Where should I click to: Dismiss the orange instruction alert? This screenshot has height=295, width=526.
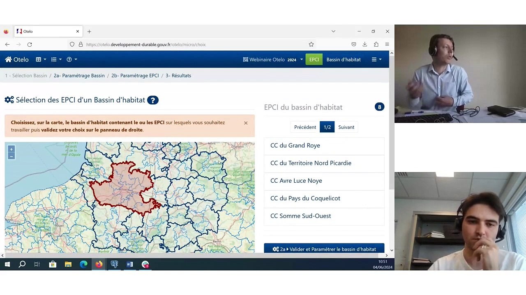246,123
